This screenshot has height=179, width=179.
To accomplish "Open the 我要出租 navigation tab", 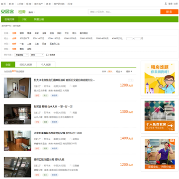I will 39,19.
